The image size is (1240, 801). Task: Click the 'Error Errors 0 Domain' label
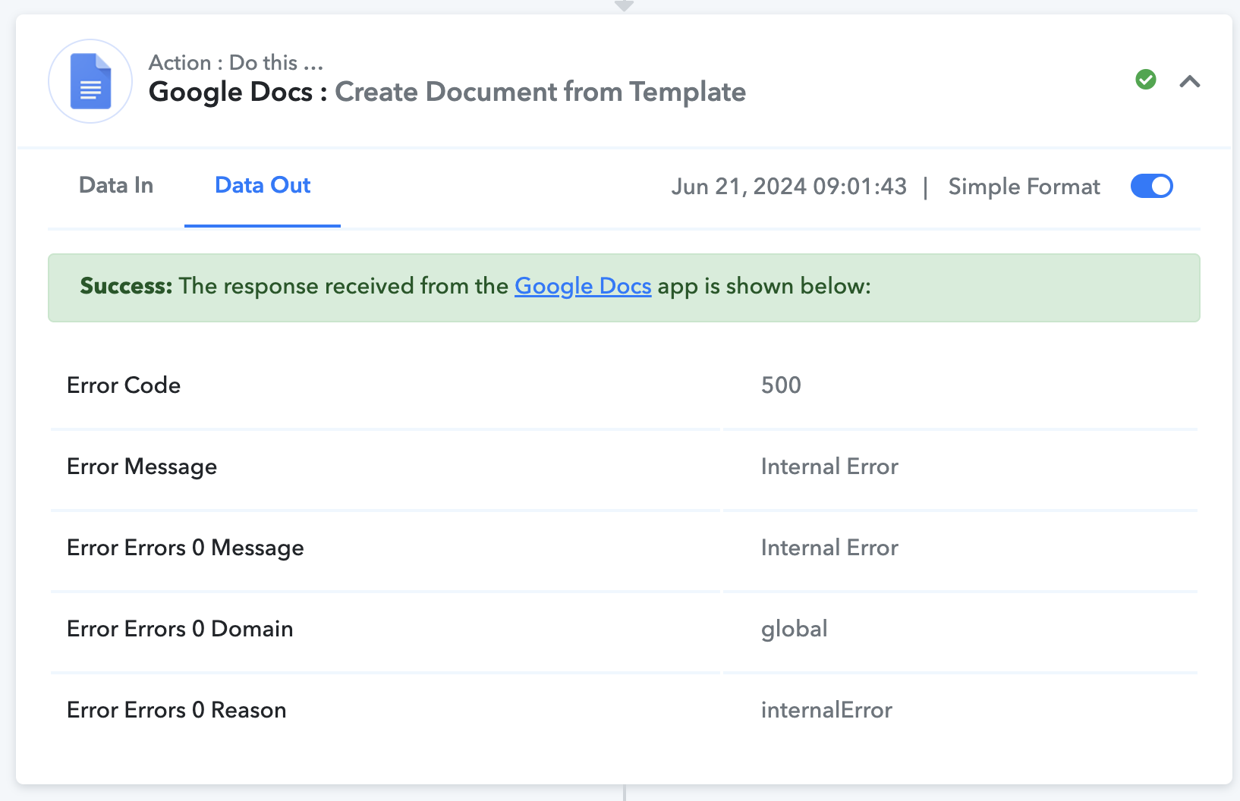[x=180, y=629]
